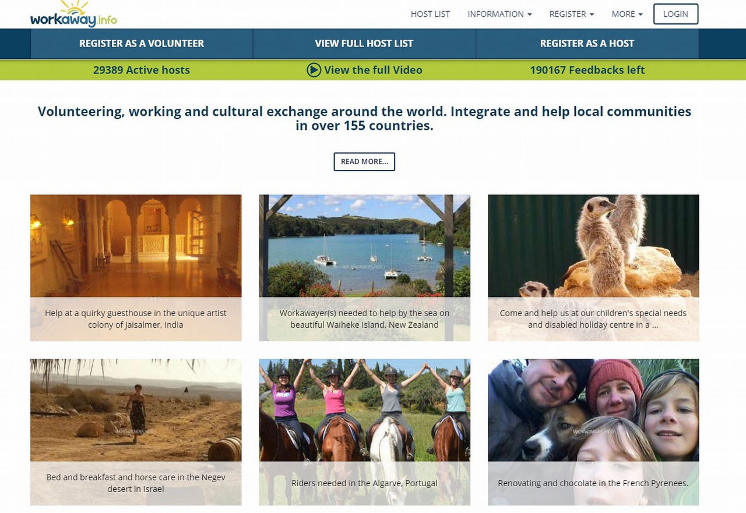
Task: Open View the full Video link
Action: [373, 70]
